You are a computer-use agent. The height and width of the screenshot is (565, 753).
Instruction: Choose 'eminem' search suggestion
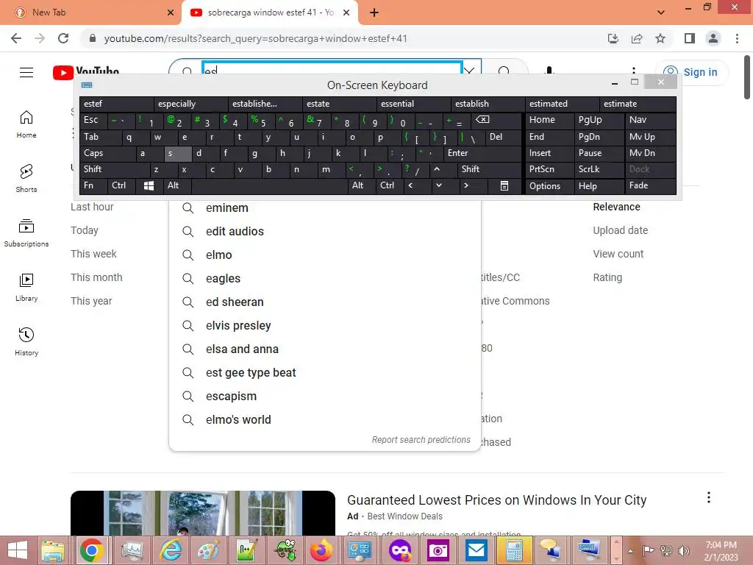(x=325, y=208)
